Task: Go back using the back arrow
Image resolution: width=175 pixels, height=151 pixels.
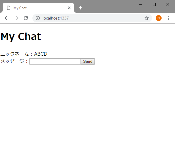Action: (x=7, y=18)
